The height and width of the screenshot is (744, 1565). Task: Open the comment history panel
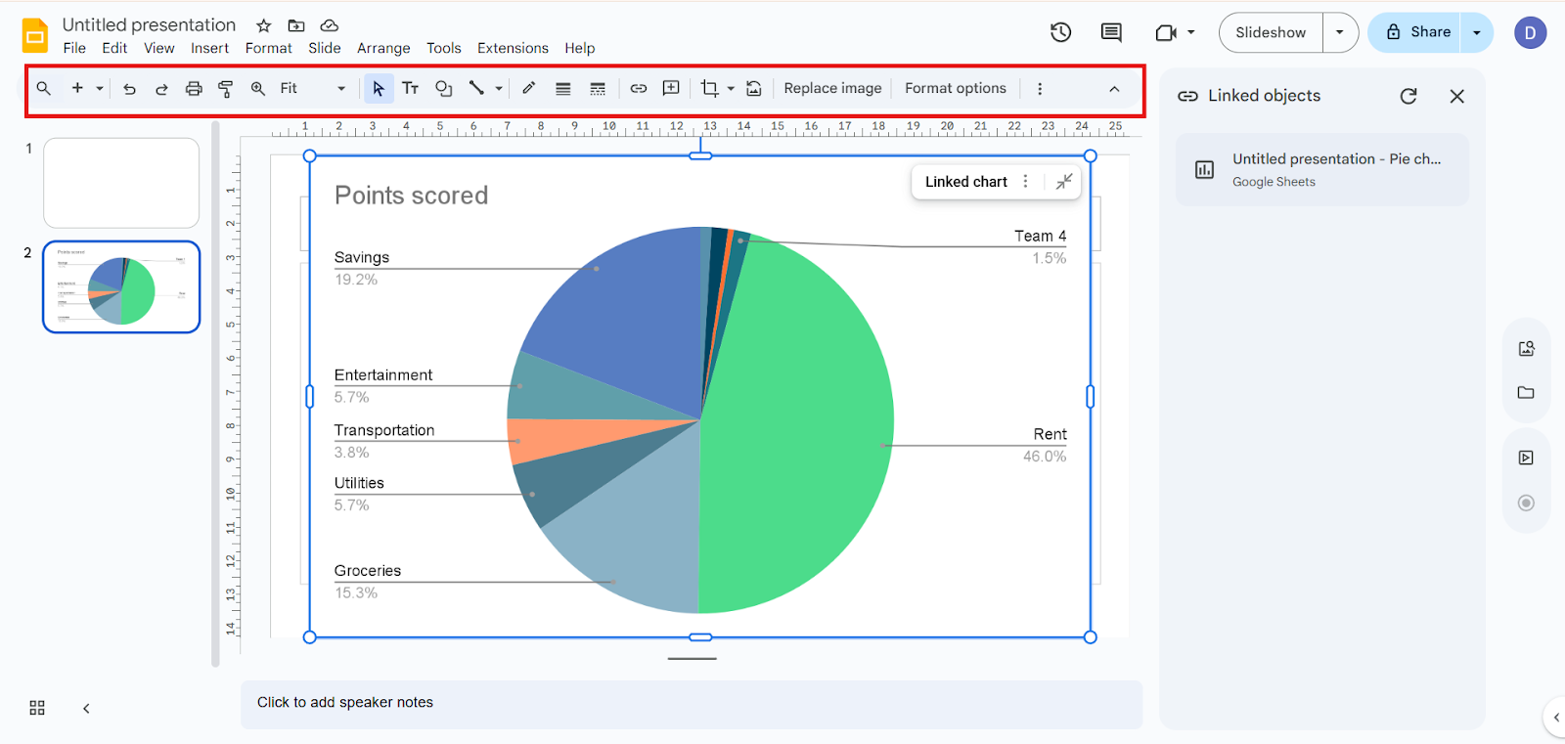pos(1111,32)
